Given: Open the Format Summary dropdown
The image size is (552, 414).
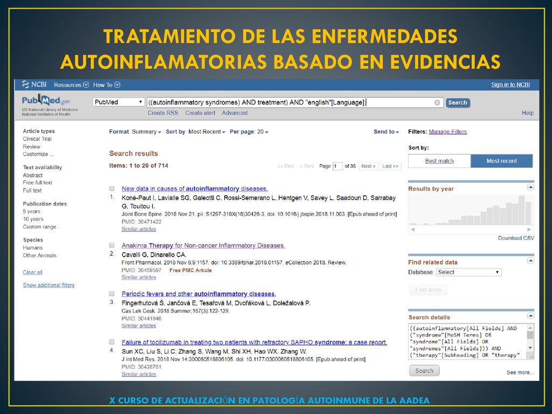Looking at the screenshot, I should click(x=135, y=132).
